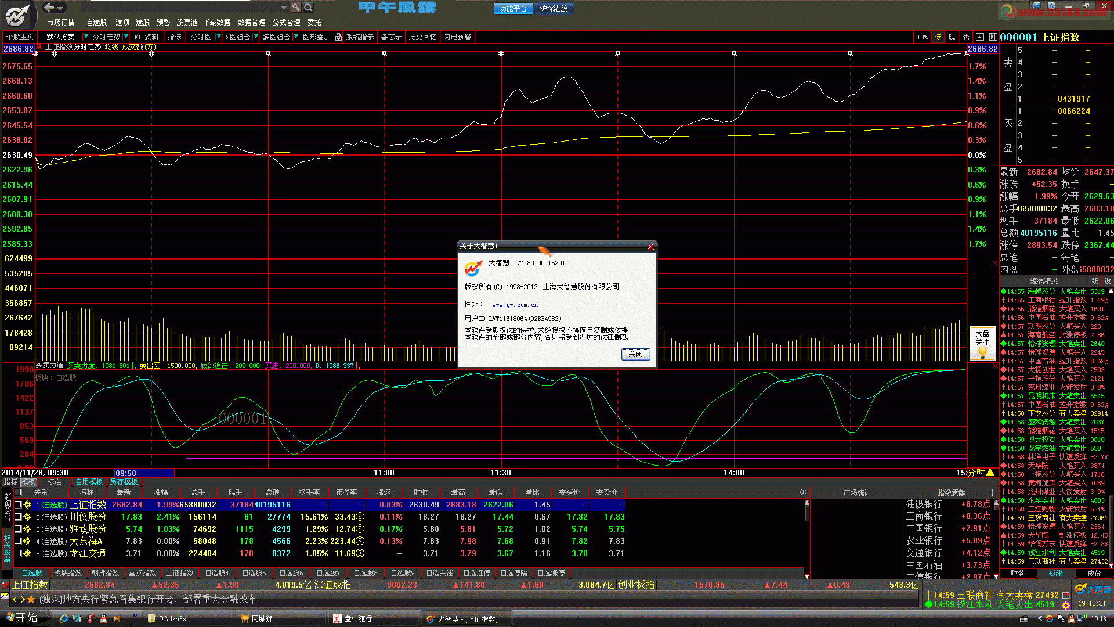Expand the 分时图 dropdown arrow
This screenshot has height=627, width=1114.
tap(218, 37)
